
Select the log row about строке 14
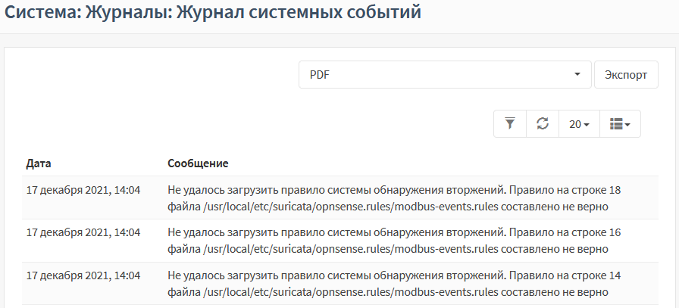tap(340, 283)
